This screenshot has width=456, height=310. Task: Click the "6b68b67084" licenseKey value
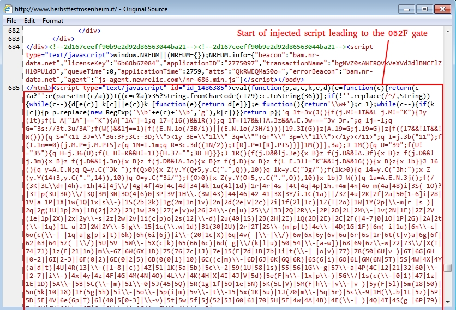137,63
